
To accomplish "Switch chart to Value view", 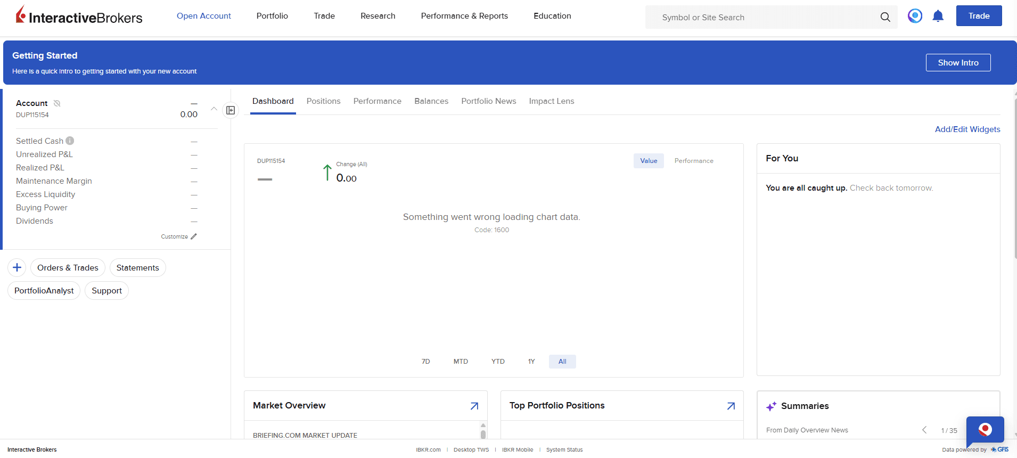I will (649, 161).
